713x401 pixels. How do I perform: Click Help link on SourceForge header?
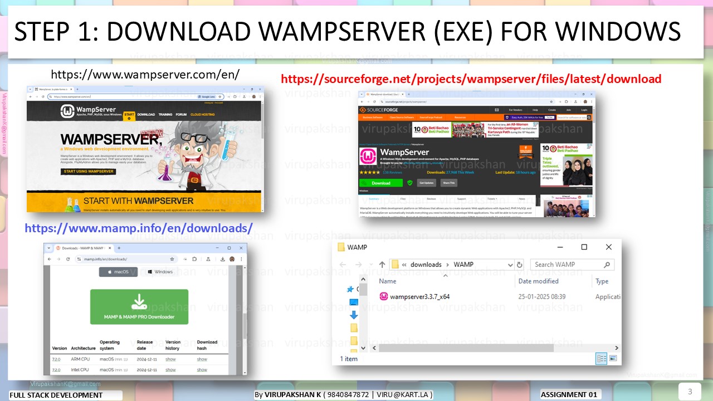535,110
